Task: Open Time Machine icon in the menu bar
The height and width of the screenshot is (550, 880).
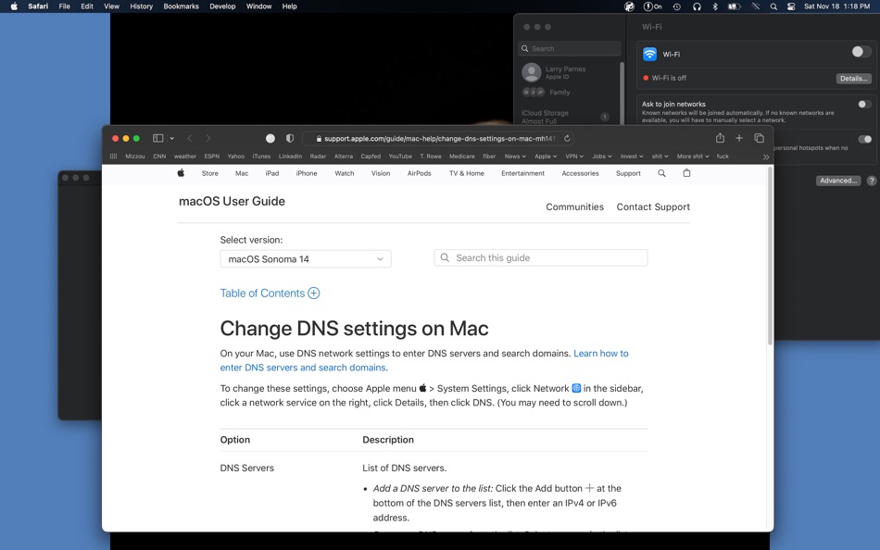Action: coord(677,6)
